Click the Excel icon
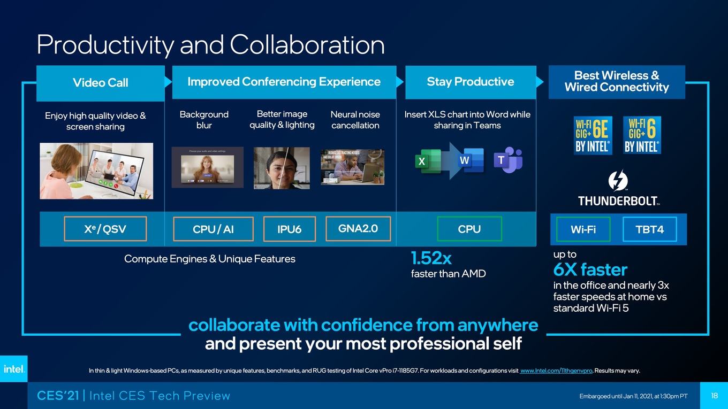The width and height of the screenshot is (728, 409). pos(428,161)
